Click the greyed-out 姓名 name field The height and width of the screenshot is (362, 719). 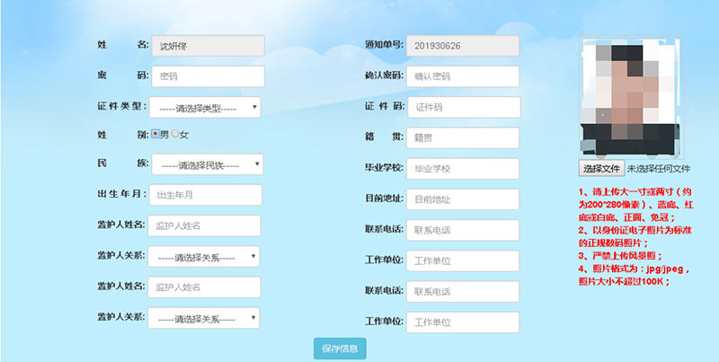tap(209, 46)
